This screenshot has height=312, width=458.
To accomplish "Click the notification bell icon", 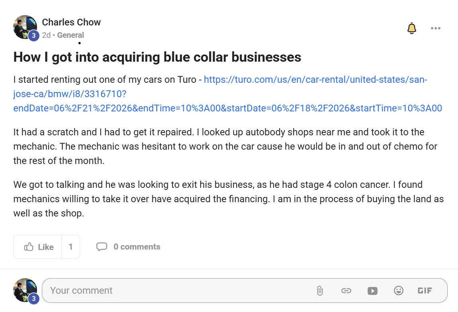I will 411,28.
